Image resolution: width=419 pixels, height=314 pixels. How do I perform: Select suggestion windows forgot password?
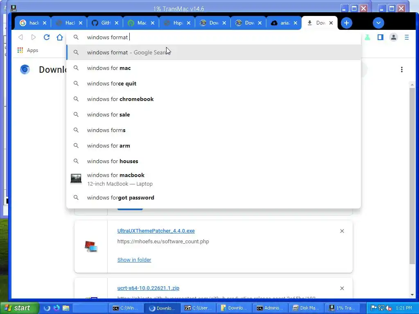[x=214, y=197]
